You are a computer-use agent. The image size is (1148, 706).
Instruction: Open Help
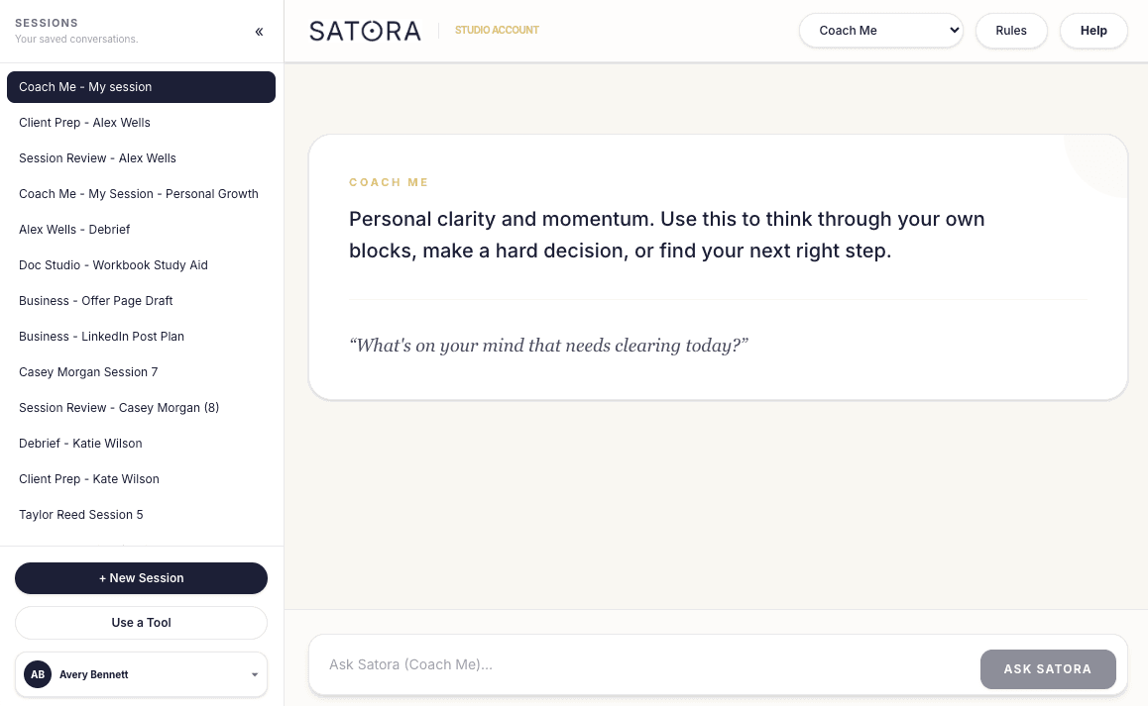1093,30
